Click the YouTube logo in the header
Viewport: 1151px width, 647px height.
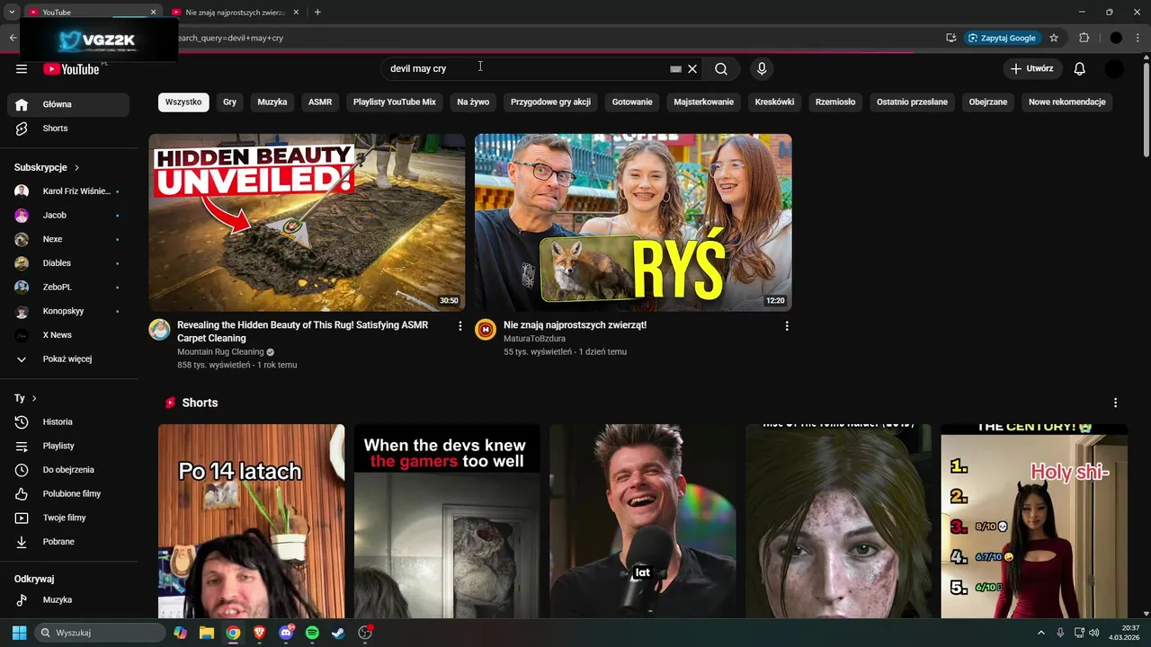pyautogui.click(x=71, y=69)
